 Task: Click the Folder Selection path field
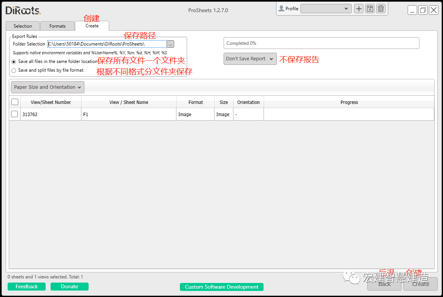tap(107, 44)
